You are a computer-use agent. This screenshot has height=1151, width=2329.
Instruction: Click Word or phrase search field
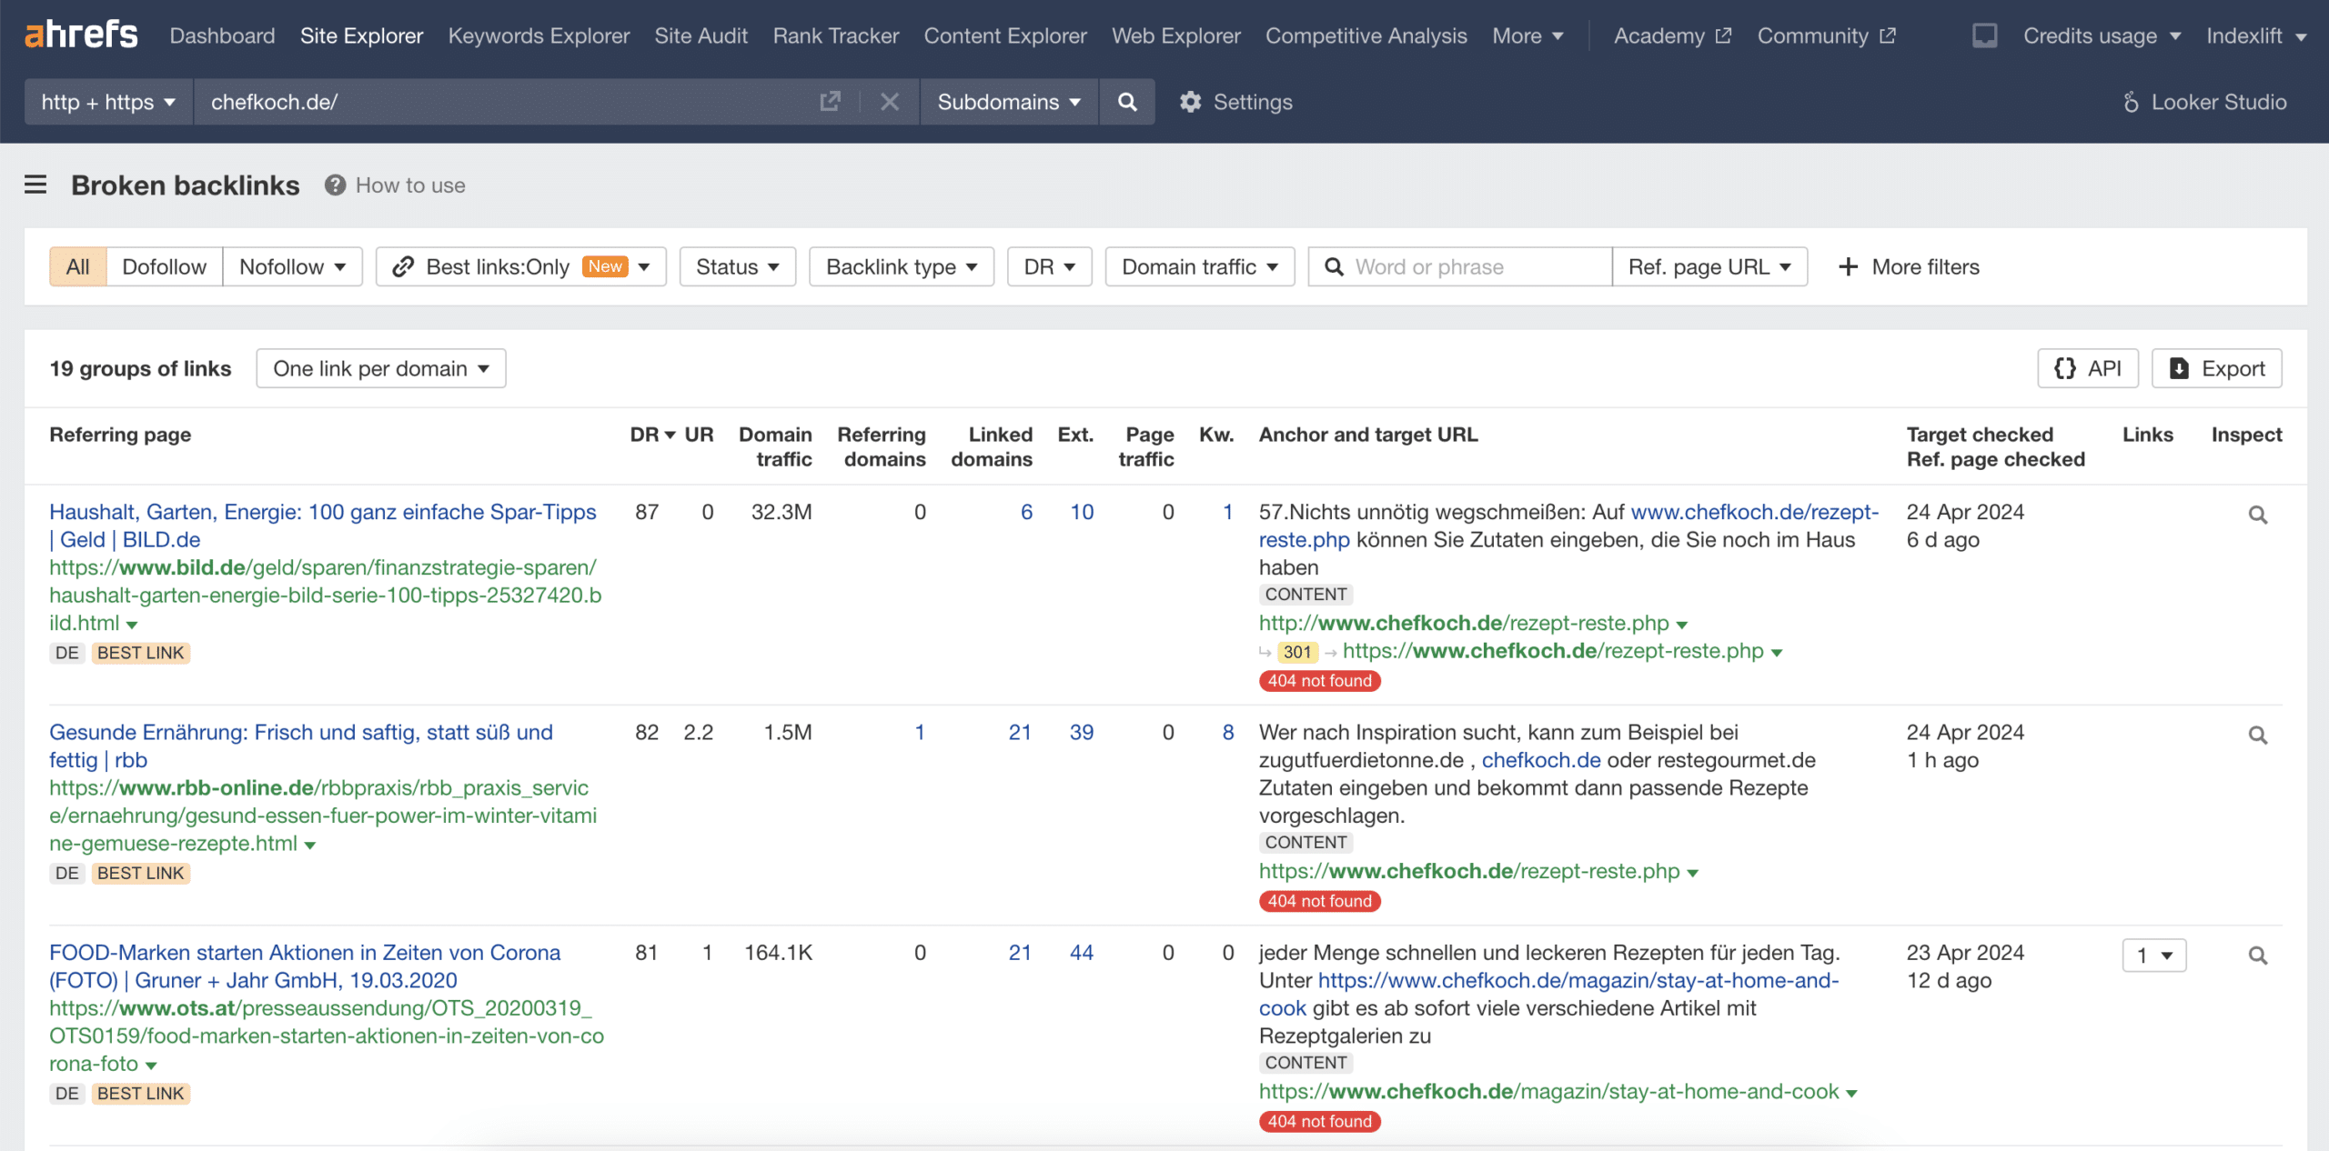[1460, 266]
